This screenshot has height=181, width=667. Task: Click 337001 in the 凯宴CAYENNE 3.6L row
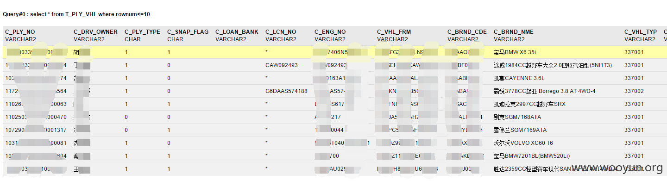coord(634,78)
